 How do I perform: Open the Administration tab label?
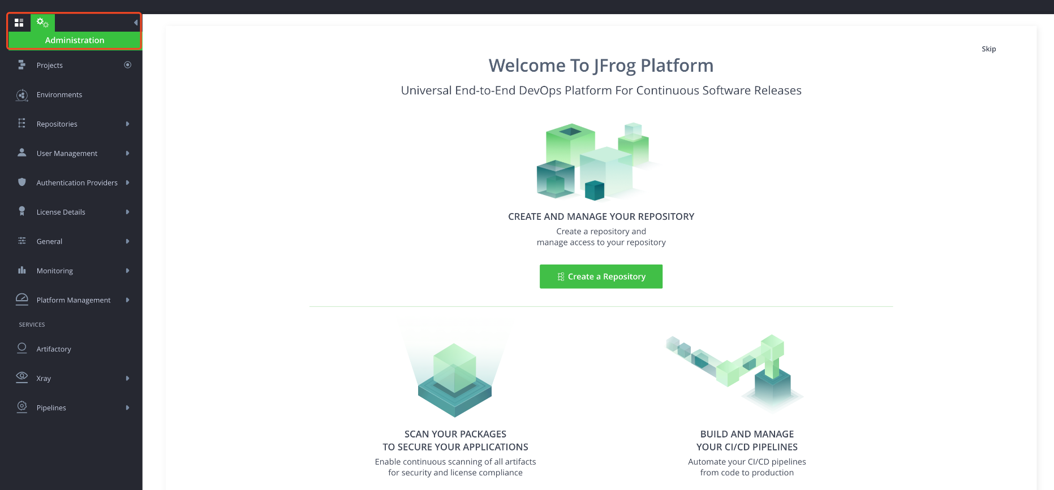tap(75, 40)
